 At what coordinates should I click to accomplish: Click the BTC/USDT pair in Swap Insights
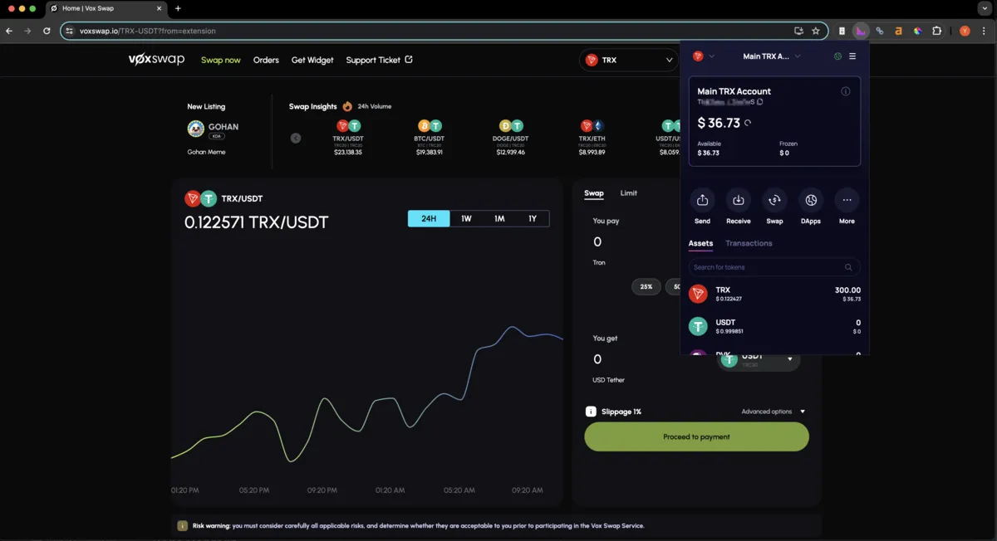(430, 138)
